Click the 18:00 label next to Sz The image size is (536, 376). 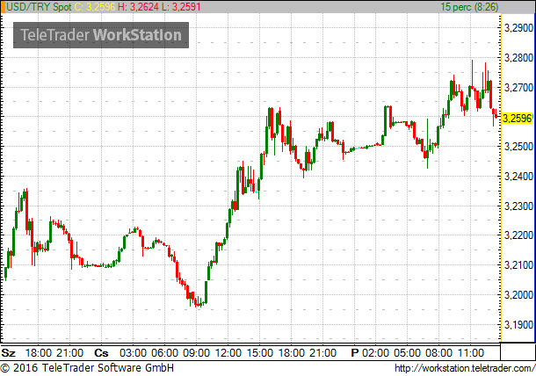[39, 353]
